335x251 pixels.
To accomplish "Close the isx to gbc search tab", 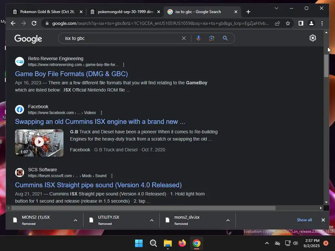I will (x=236, y=12).
